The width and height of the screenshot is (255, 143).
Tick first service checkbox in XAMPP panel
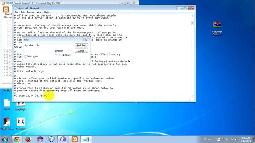coord(9,22)
